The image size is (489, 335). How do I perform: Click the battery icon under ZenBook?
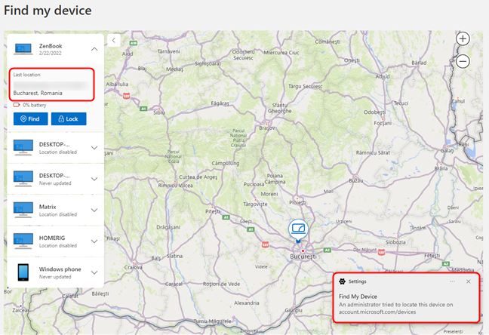coord(17,105)
